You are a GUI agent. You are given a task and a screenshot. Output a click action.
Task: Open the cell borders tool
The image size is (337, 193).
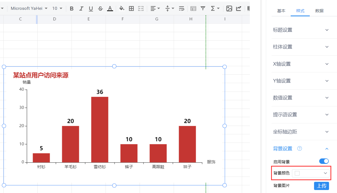(131, 8)
